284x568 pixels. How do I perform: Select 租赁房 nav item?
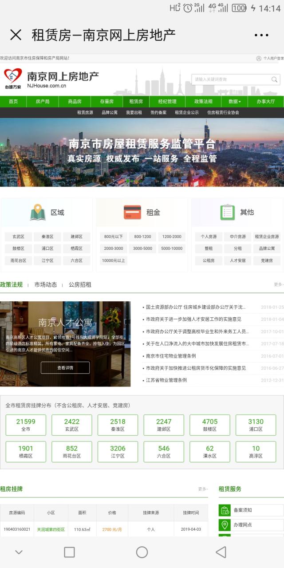pos(136,101)
